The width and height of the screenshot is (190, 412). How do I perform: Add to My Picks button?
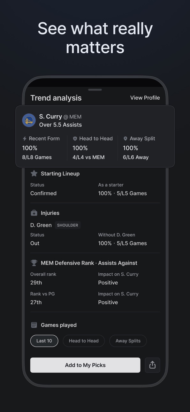pyautogui.click(x=85, y=365)
